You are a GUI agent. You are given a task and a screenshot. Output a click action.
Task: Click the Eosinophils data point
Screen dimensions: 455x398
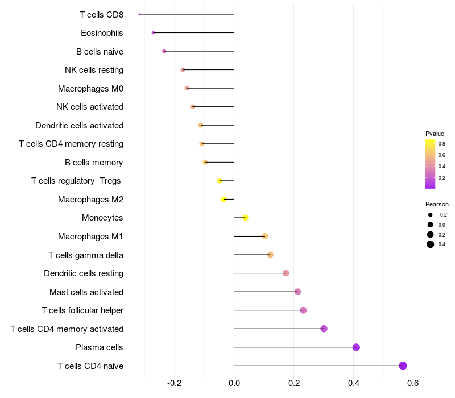click(153, 33)
